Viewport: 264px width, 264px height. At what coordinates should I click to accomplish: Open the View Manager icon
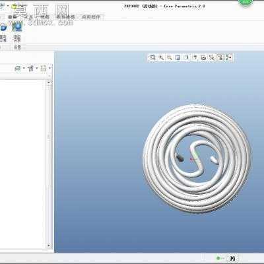[203, 57]
